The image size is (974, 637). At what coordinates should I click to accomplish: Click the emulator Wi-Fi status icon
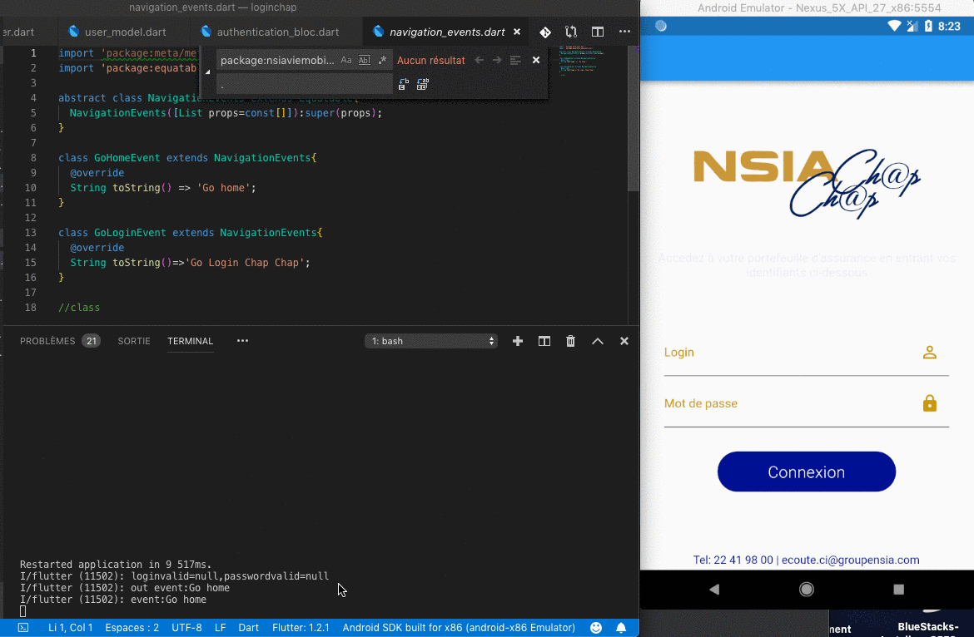(x=894, y=26)
